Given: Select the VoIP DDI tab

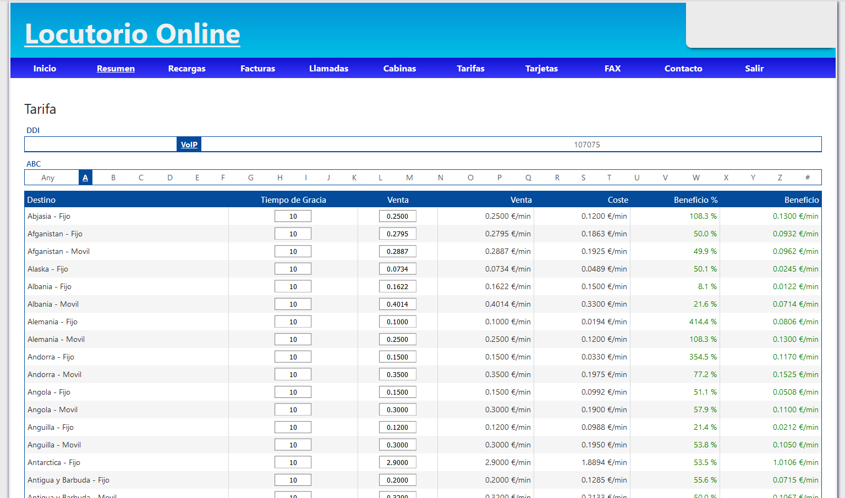Looking at the screenshot, I should pyautogui.click(x=189, y=145).
